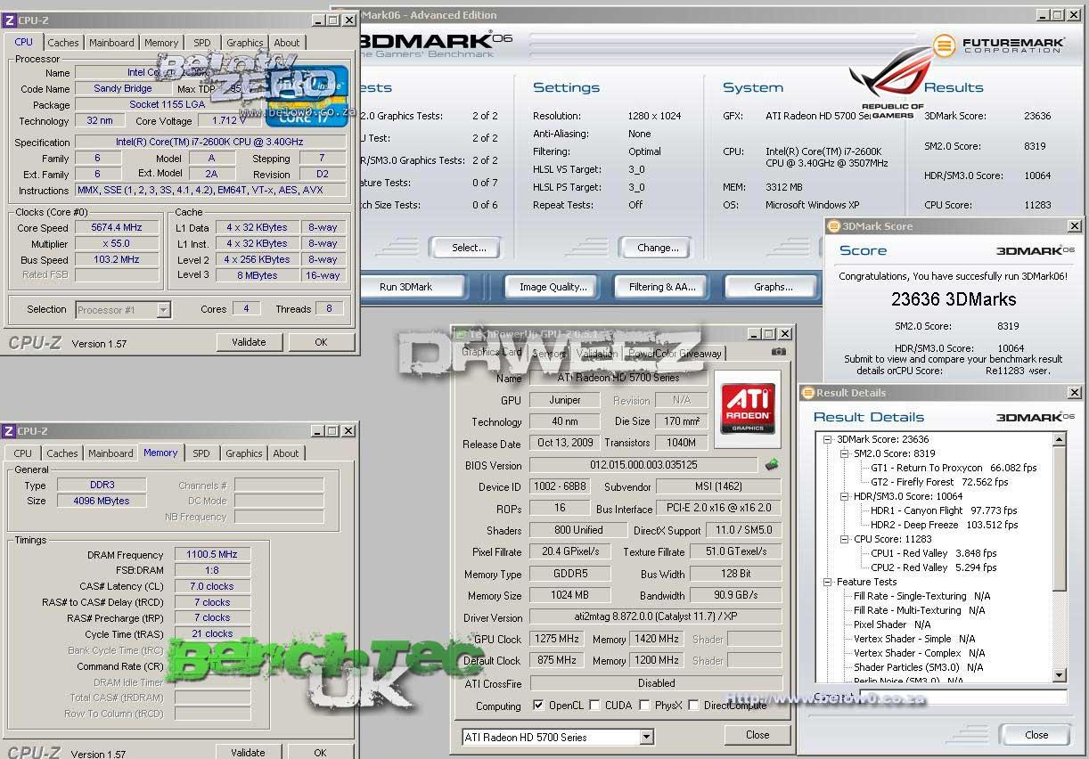Click the GPU Clock value 1275 MHz
This screenshot has width=1089, height=759.
tap(559, 639)
